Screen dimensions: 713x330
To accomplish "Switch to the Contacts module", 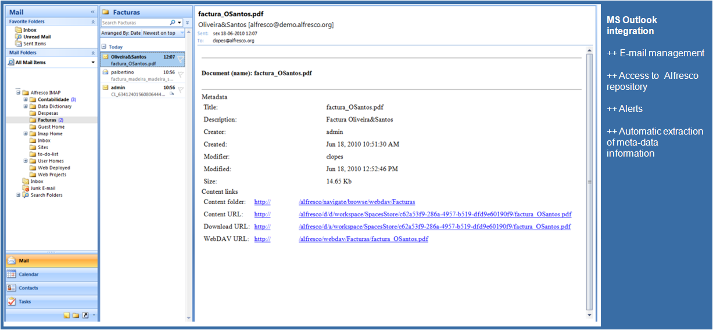I will pyautogui.click(x=51, y=288).
